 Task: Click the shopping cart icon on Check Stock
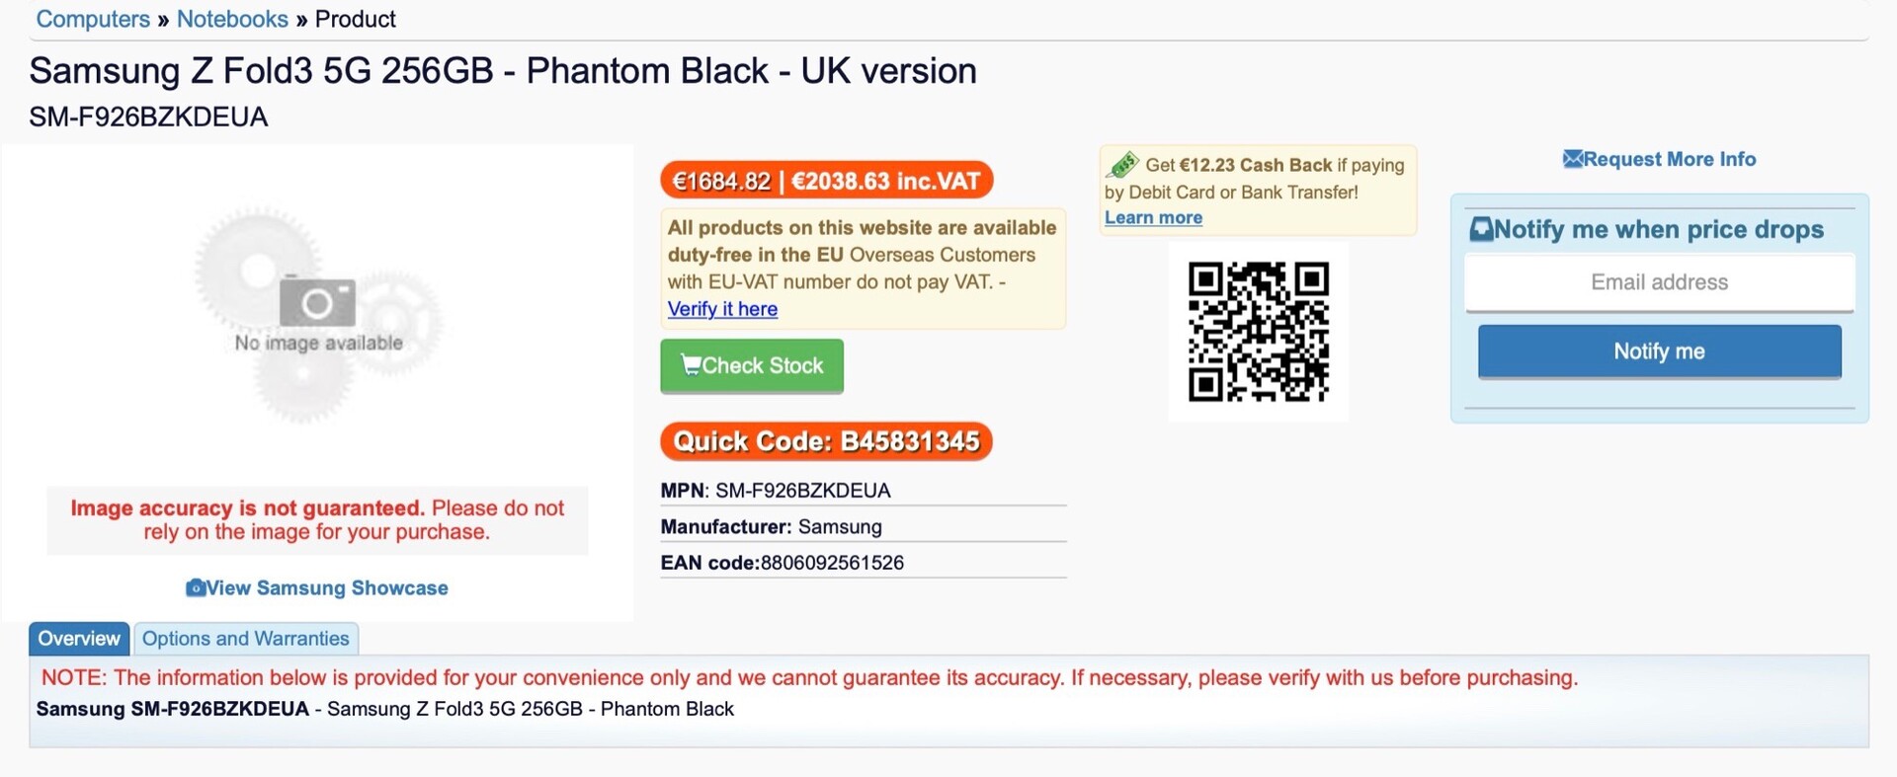[691, 364]
